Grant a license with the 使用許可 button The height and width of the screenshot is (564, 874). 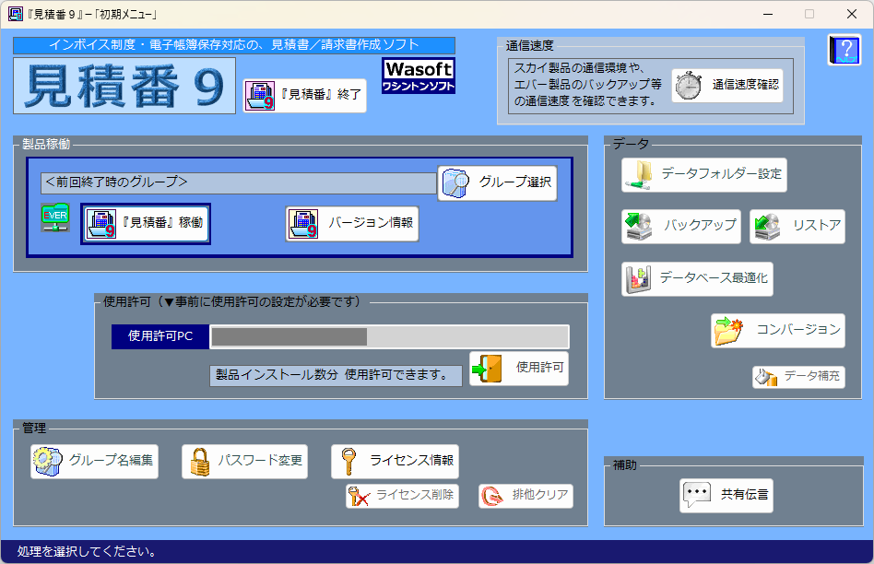tap(518, 368)
